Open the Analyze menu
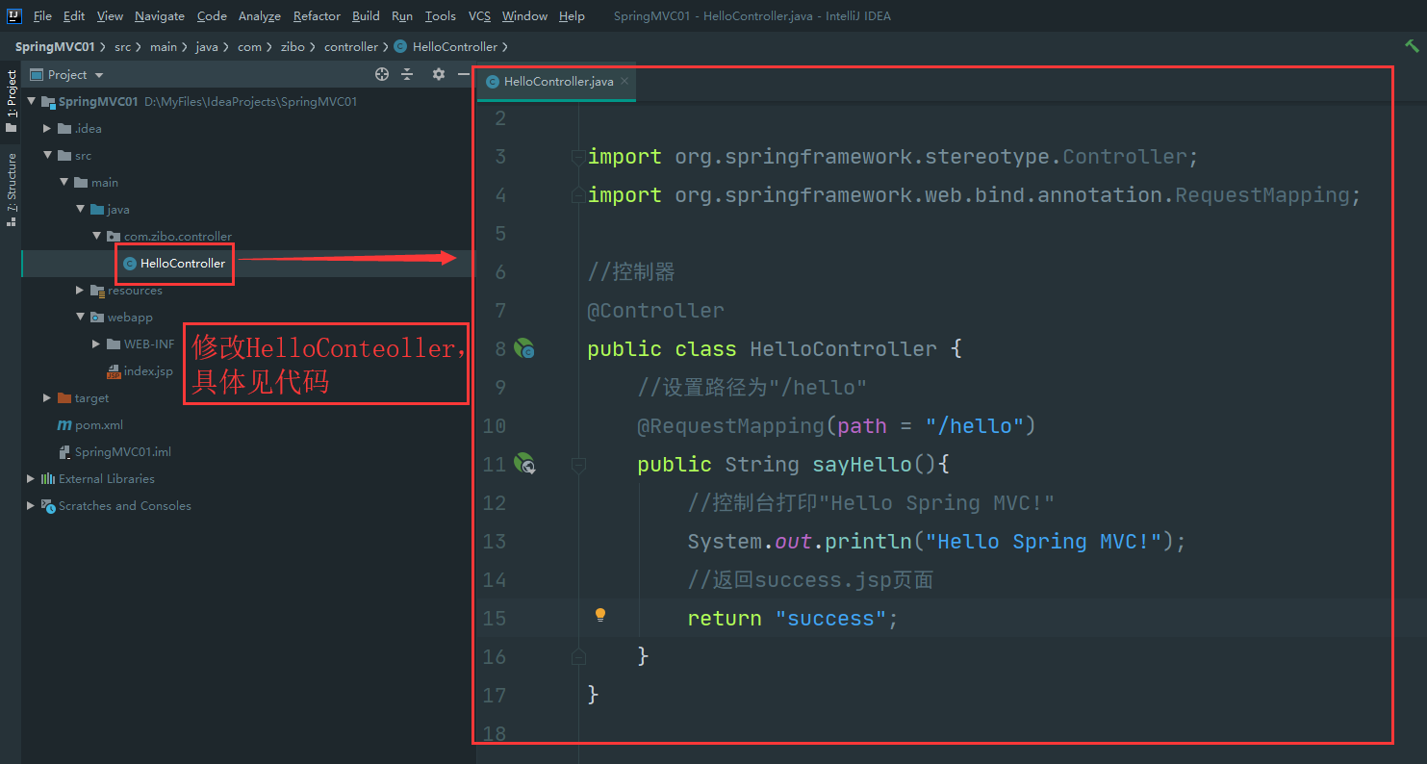 coord(260,16)
